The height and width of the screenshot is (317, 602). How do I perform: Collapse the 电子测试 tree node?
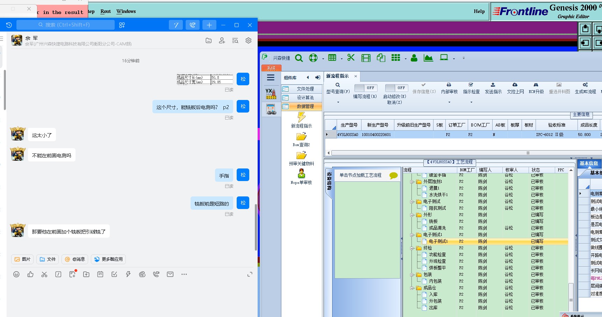(412, 202)
